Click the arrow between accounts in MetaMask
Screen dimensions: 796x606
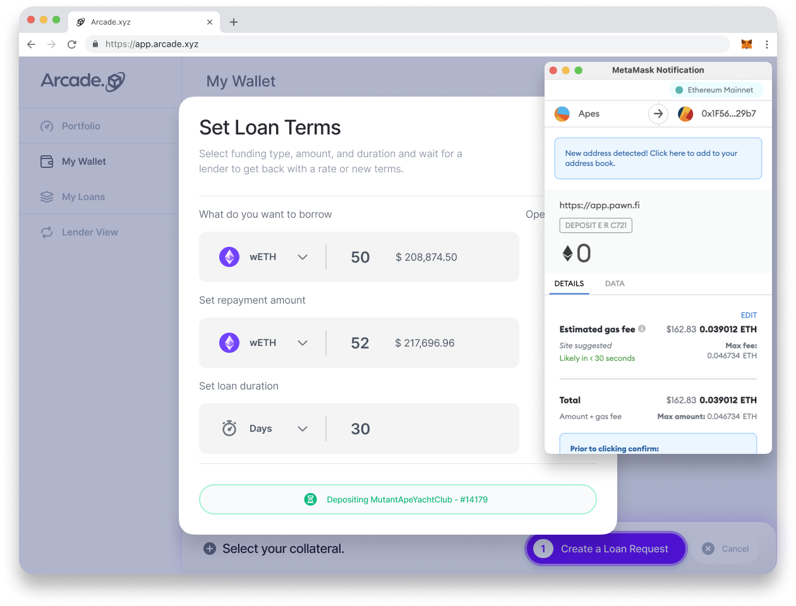[658, 114]
